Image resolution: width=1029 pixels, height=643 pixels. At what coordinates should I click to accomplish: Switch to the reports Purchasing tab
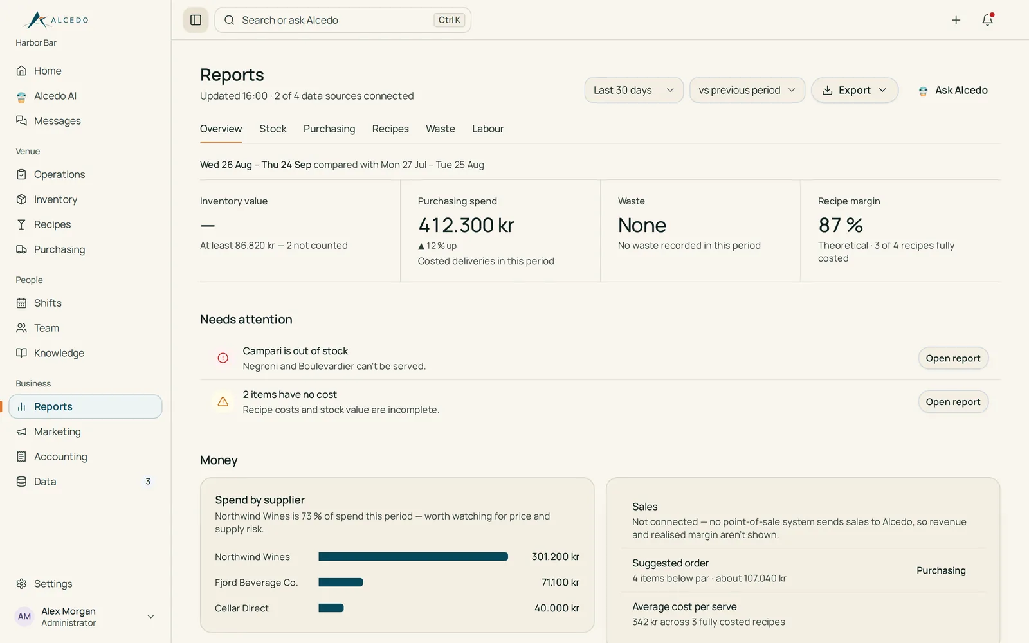tap(329, 129)
